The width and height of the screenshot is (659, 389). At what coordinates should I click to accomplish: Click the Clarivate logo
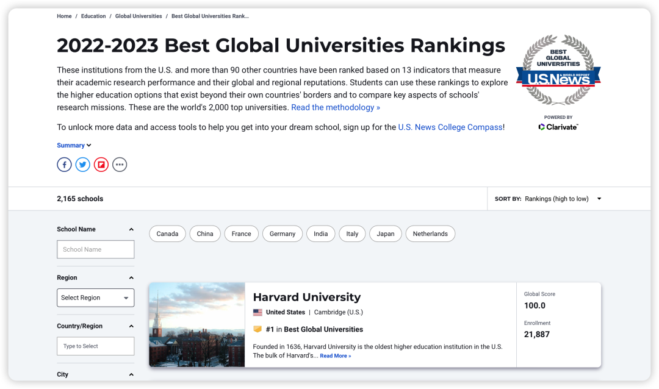(x=558, y=127)
